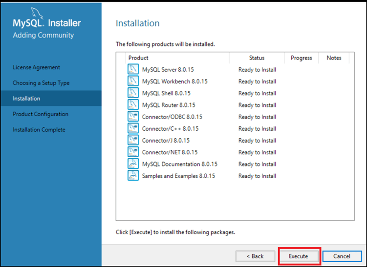The width and height of the screenshot is (367, 267).
Task: Click the Samples and Examples icon
Action: tap(132, 176)
